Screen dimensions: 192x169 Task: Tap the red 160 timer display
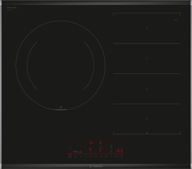click(119, 151)
